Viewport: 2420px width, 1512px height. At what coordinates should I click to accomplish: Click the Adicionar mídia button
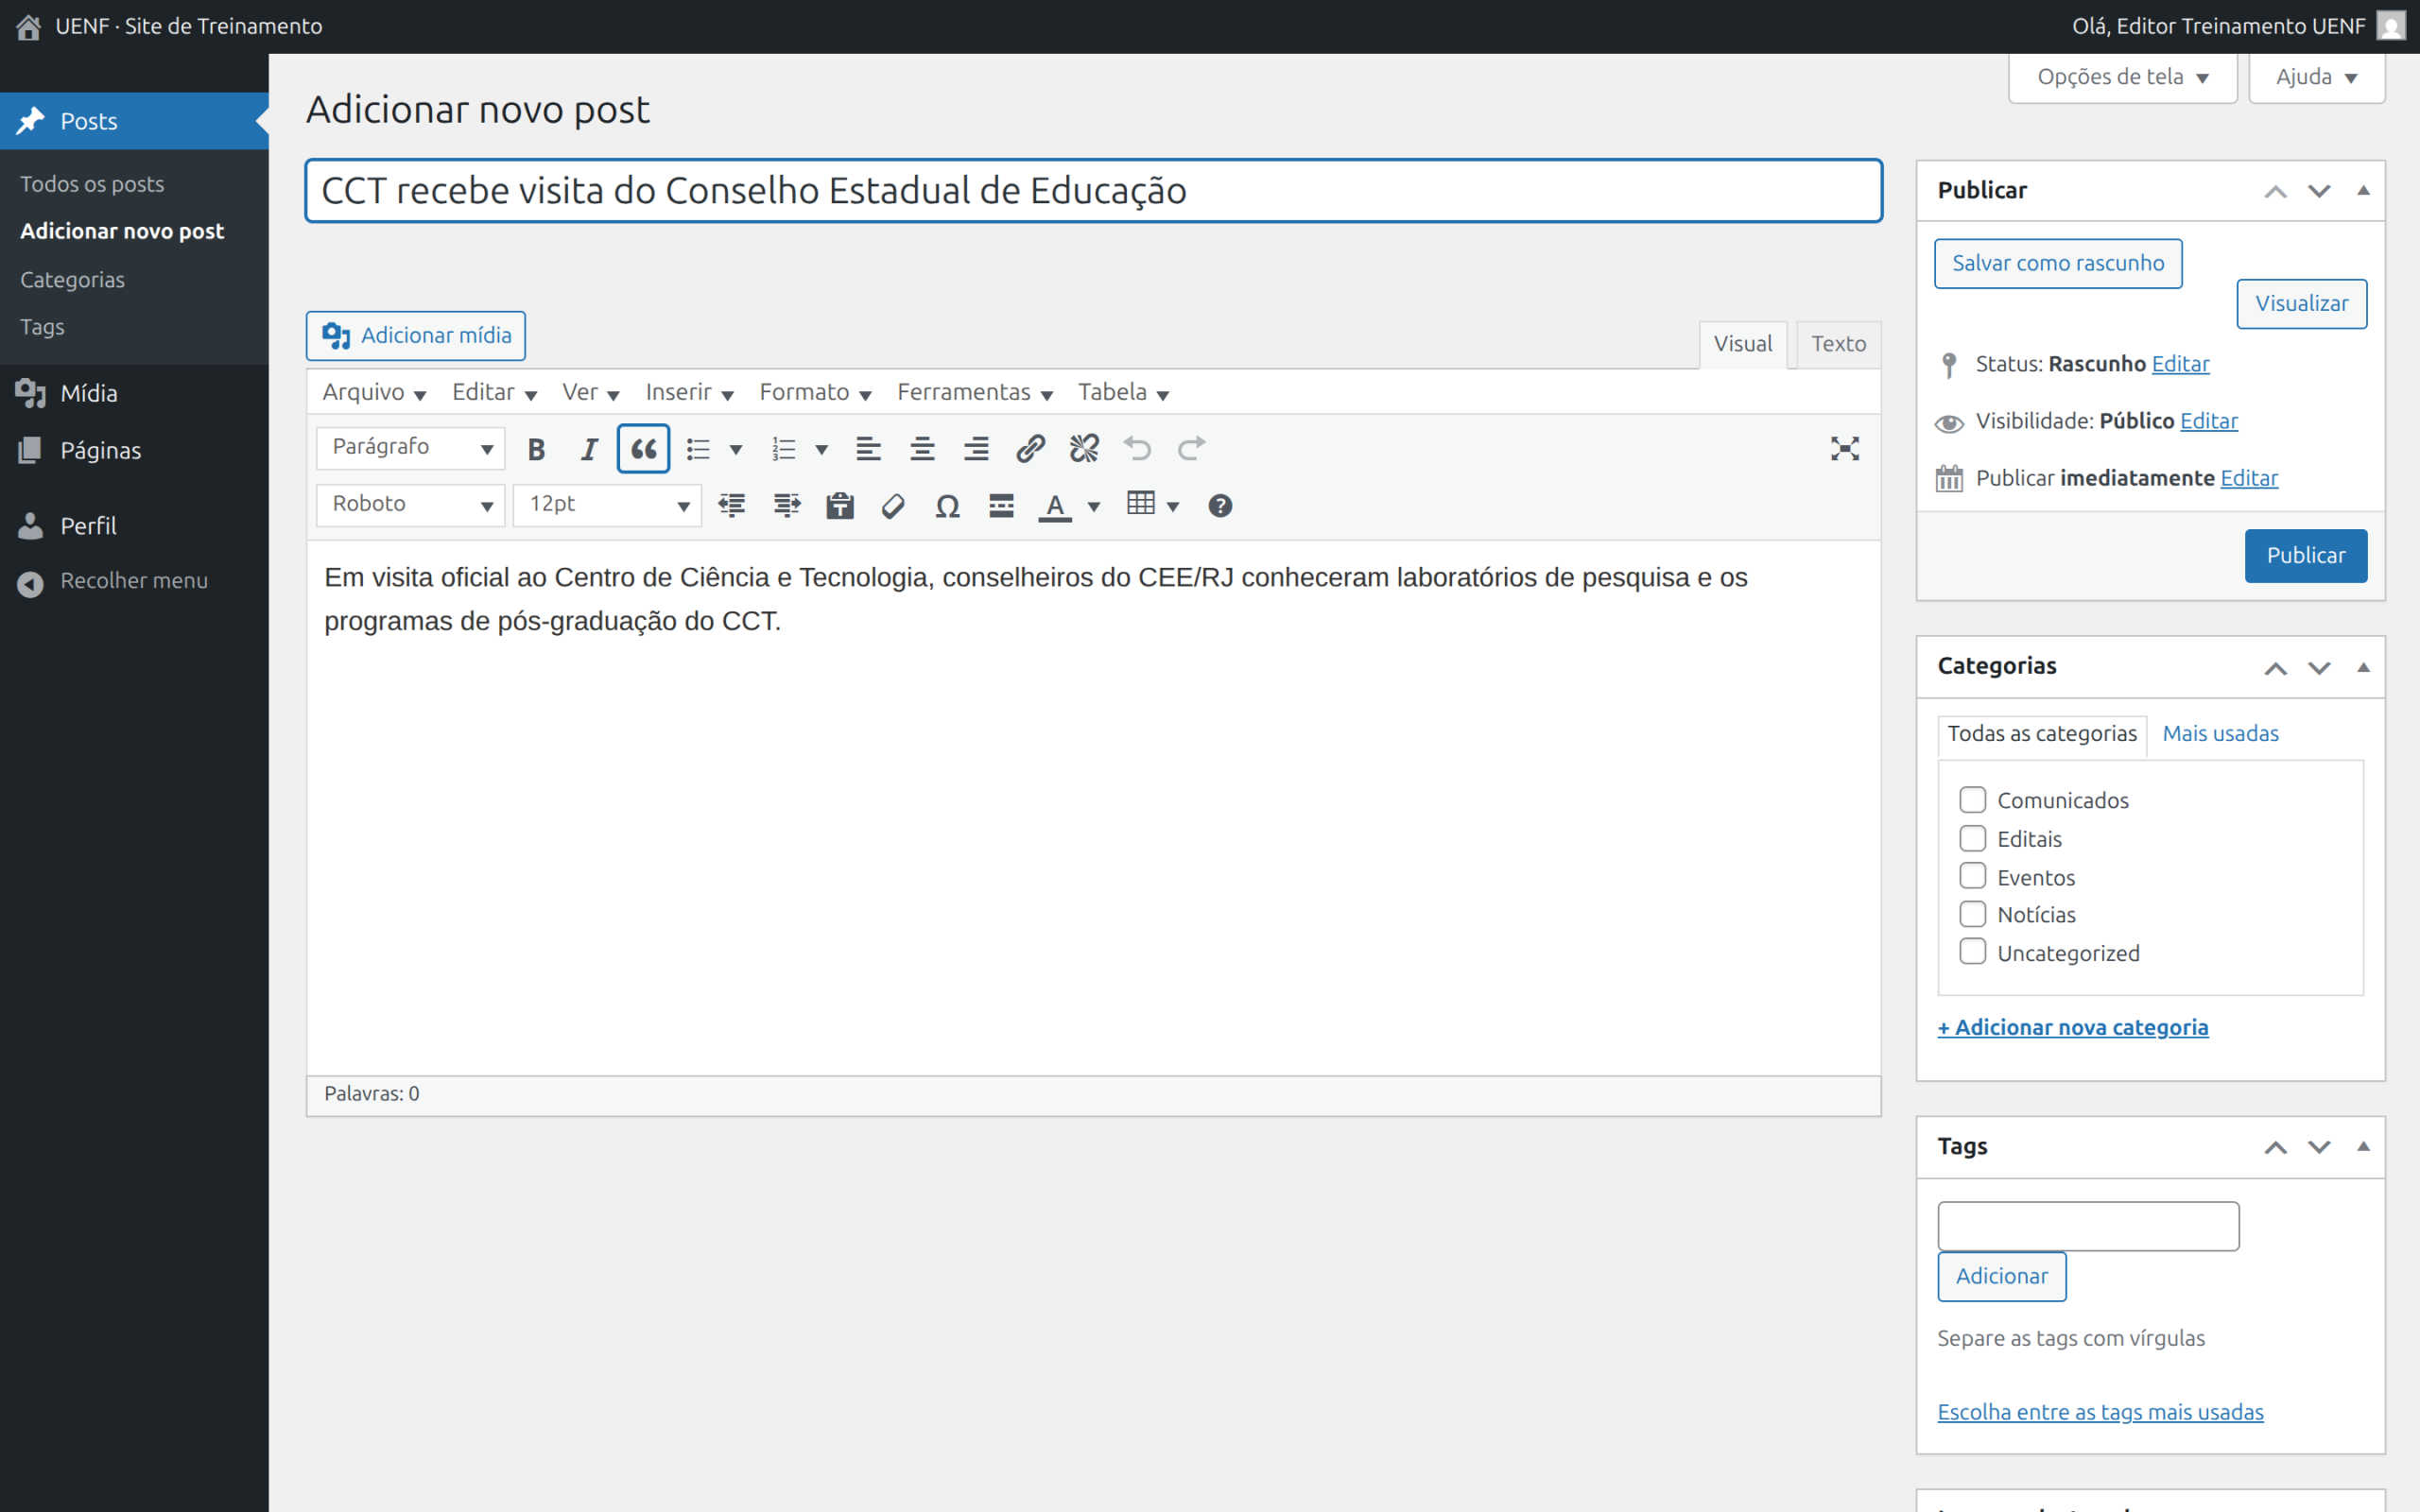pyautogui.click(x=416, y=336)
